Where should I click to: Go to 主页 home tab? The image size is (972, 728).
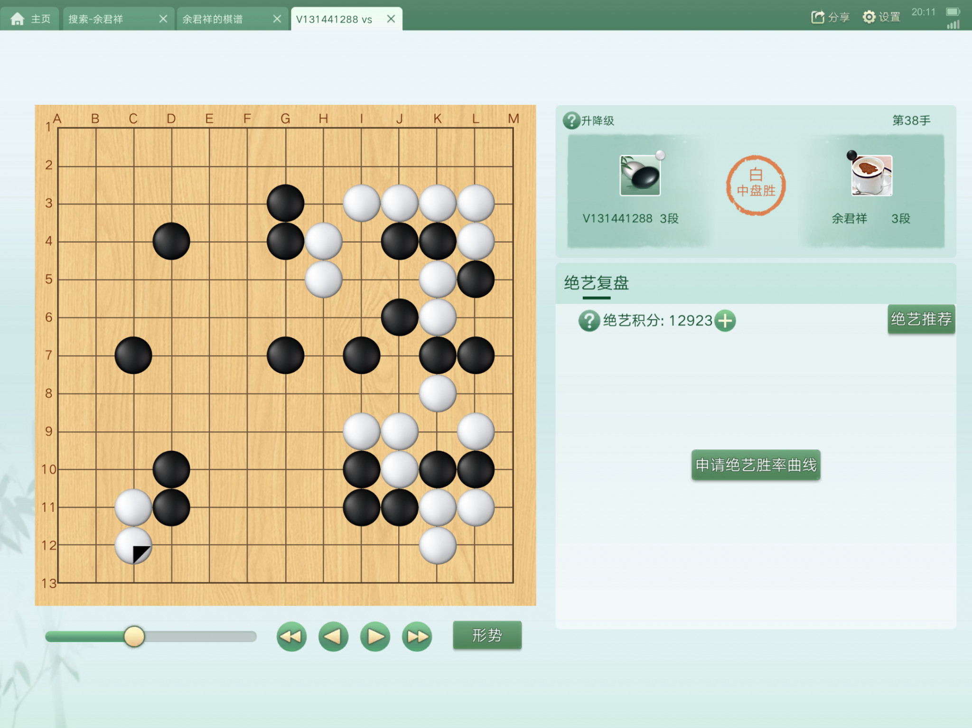[30, 19]
